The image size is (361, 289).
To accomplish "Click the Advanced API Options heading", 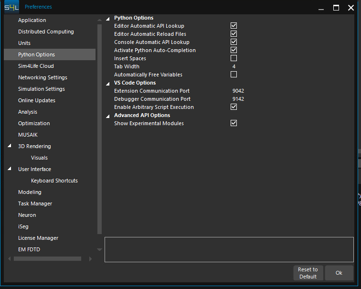I will pos(142,115).
